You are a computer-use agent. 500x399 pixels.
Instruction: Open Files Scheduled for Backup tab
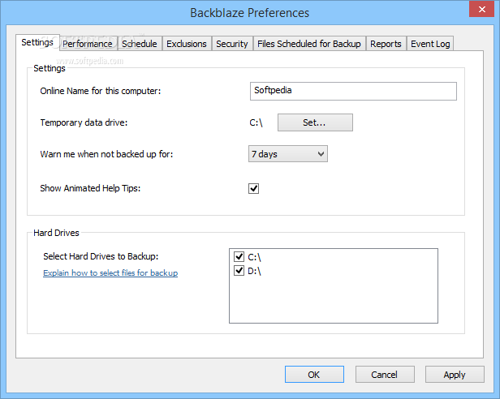(309, 44)
